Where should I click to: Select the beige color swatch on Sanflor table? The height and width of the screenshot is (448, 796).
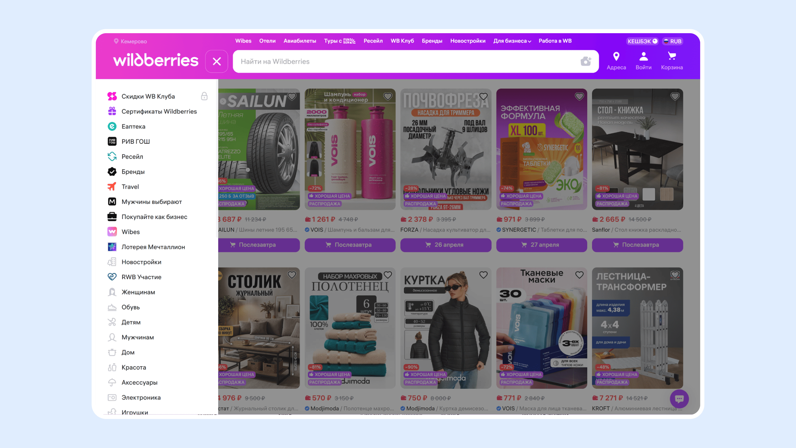tap(667, 194)
